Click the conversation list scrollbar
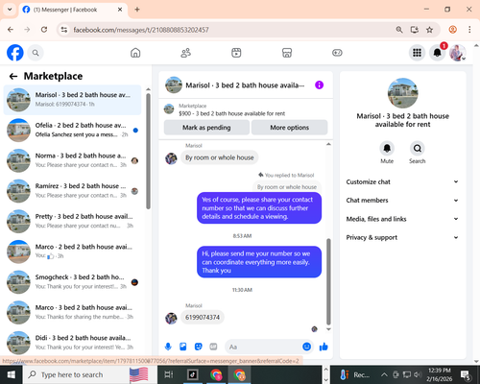The height and width of the screenshot is (384, 480). pyautogui.click(x=148, y=151)
